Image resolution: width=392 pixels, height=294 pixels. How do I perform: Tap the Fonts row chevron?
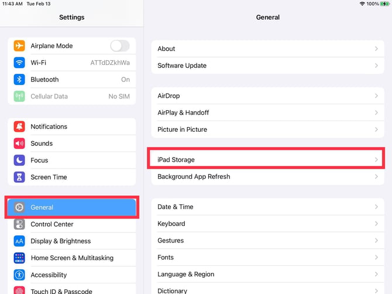point(376,257)
